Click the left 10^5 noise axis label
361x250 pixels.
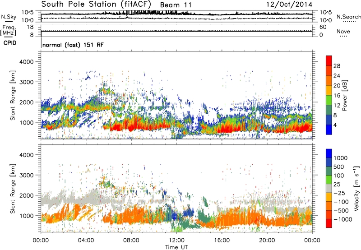[28, 12]
